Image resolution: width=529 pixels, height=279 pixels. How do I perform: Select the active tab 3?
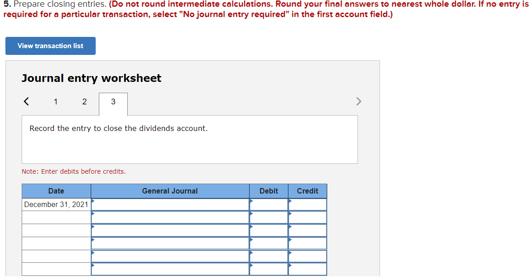pos(113,104)
